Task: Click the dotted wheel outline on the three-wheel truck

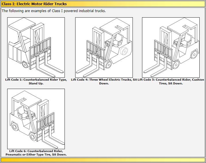Action: point(124,51)
